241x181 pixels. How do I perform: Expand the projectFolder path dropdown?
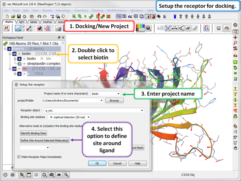click(x=101, y=100)
